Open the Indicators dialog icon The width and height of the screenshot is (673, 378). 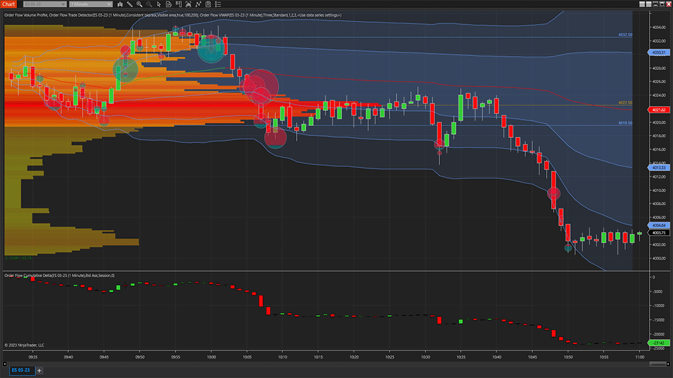pyautogui.click(x=198, y=4)
